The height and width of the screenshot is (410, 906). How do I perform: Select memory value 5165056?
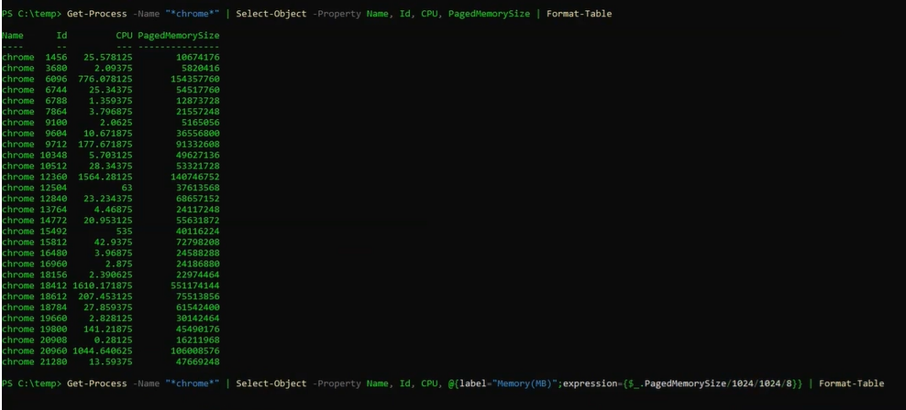coord(201,123)
